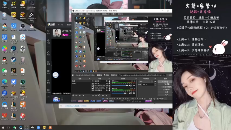Viewport: 231px width, 130px height.
Task: Open the WPS Office desktop shortcut
Action: 4,117
